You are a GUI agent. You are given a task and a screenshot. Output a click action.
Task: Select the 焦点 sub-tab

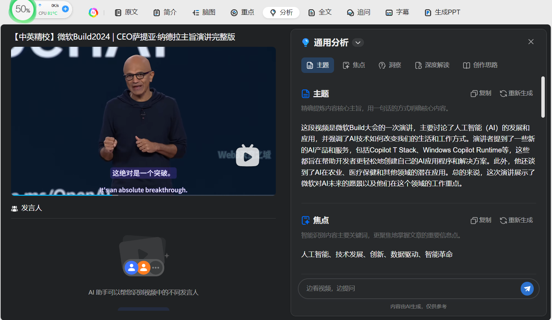(x=354, y=65)
